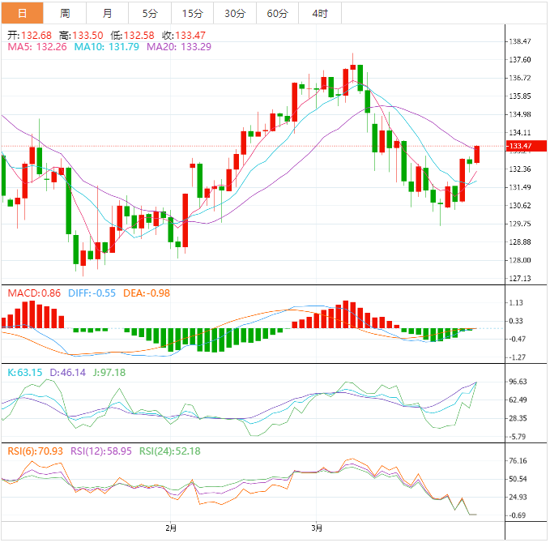Click the RSI(24) indicator label
Screen dimensions: 550x547
tap(170, 451)
